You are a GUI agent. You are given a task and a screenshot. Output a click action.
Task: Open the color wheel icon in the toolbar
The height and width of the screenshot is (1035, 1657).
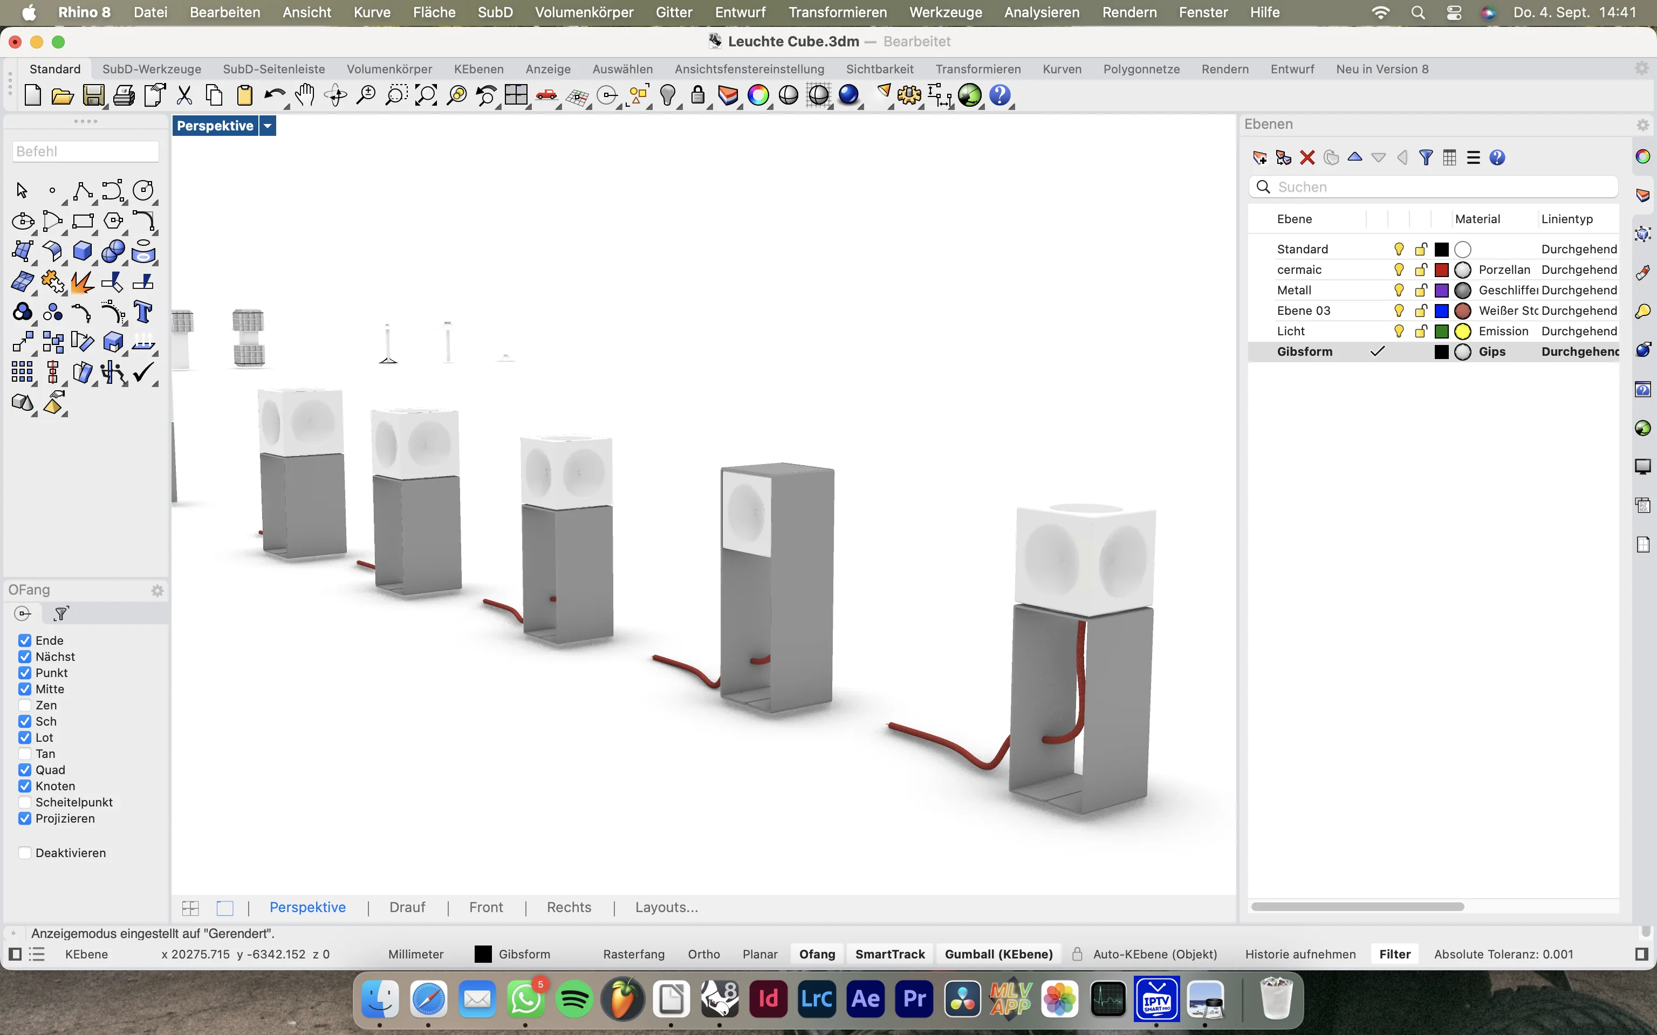point(758,95)
